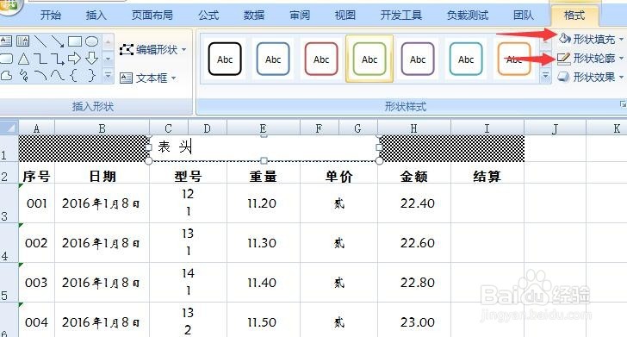627x337 pixels.
Task: Pick the right block arrow shape
Action: 75,59
